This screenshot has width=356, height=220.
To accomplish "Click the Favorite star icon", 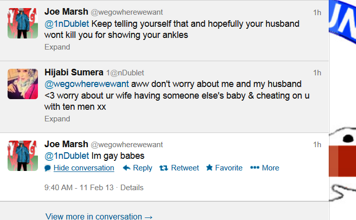I will coord(209,168).
